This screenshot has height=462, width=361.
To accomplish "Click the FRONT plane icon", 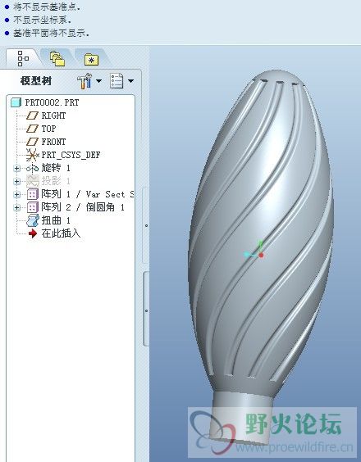I will click(32, 142).
